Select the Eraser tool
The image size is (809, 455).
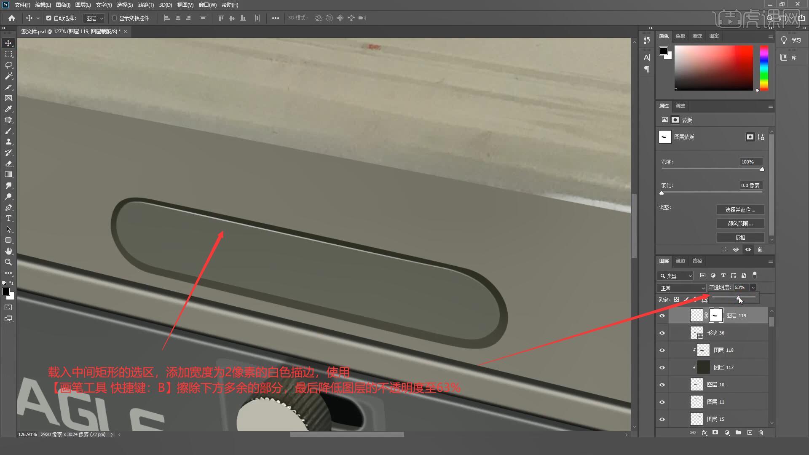[x=8, y=164]
